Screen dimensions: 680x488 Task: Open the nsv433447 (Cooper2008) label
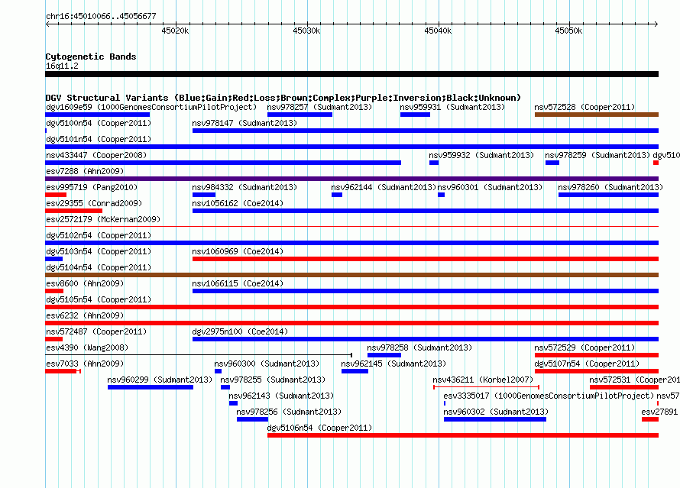point(96,155)
